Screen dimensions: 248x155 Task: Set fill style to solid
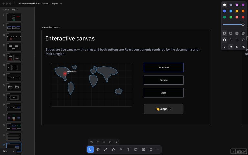(x=237, y=33)
